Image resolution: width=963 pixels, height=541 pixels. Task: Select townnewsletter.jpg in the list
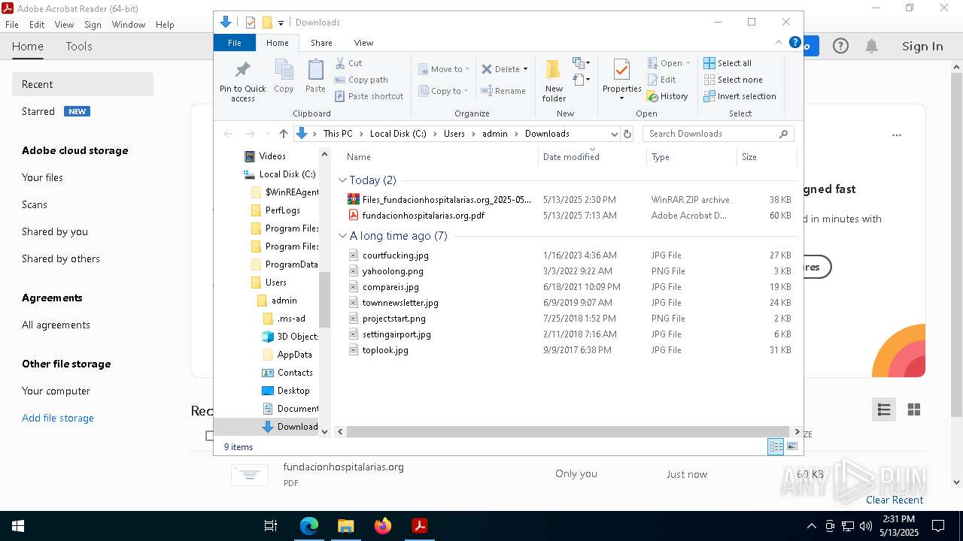[x=400, y=303]
